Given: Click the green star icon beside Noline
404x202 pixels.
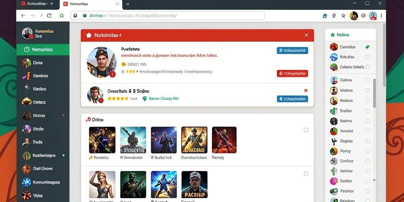Looking at the screenshot, I should (333, 35).
